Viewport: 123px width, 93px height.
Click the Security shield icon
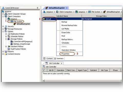(x=6, y=26)
